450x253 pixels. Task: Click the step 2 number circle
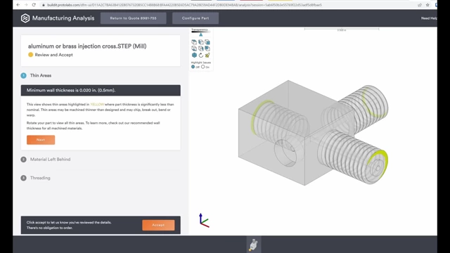point(23,160)
